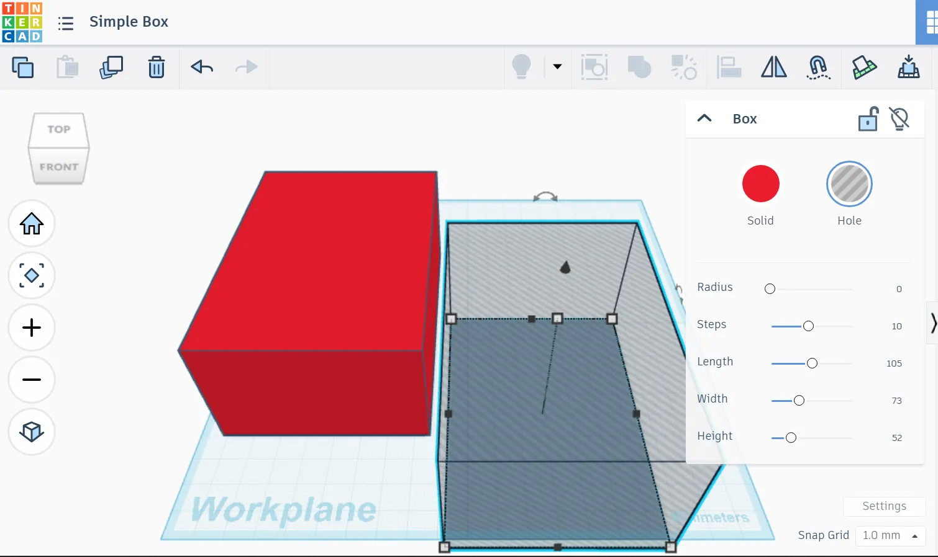
Task: Pick the red Solid color swatch
Action: 760,184
